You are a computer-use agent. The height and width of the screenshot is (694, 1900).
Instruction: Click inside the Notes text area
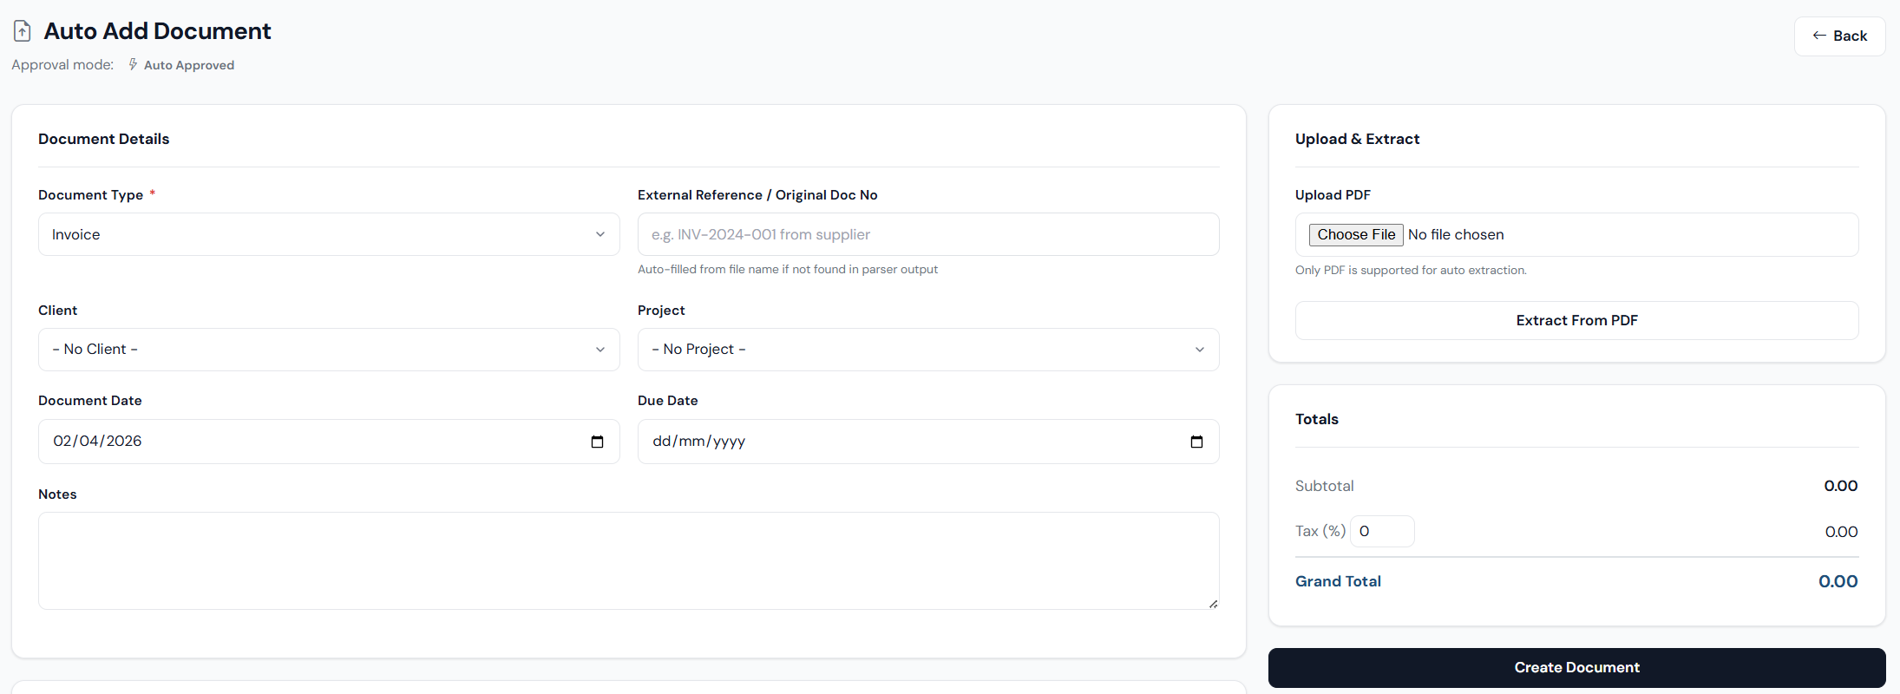pos(628,560)
